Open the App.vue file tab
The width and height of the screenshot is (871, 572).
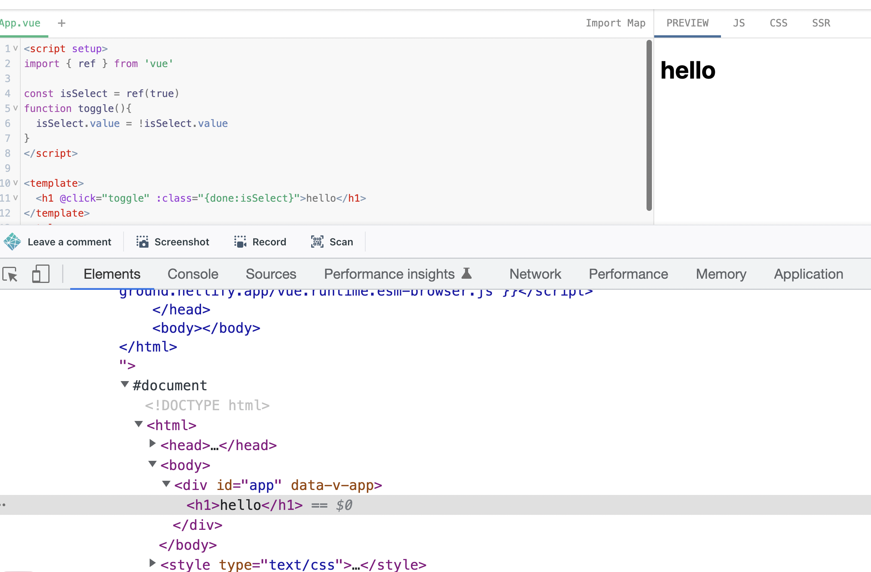coord(20,23)
